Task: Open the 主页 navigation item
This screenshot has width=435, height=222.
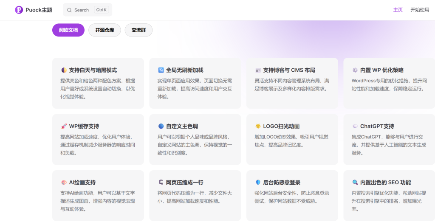Action: pyautogui.click(x=398, y=10)
